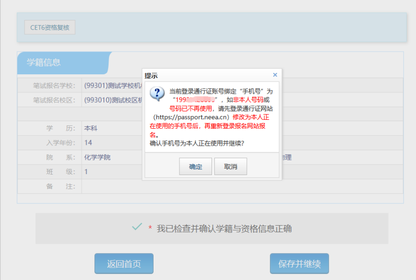Click the 学籍信息 section header tab
This screenshot has height=280, width=416.
pyautogui.click(x=45, y=63)
